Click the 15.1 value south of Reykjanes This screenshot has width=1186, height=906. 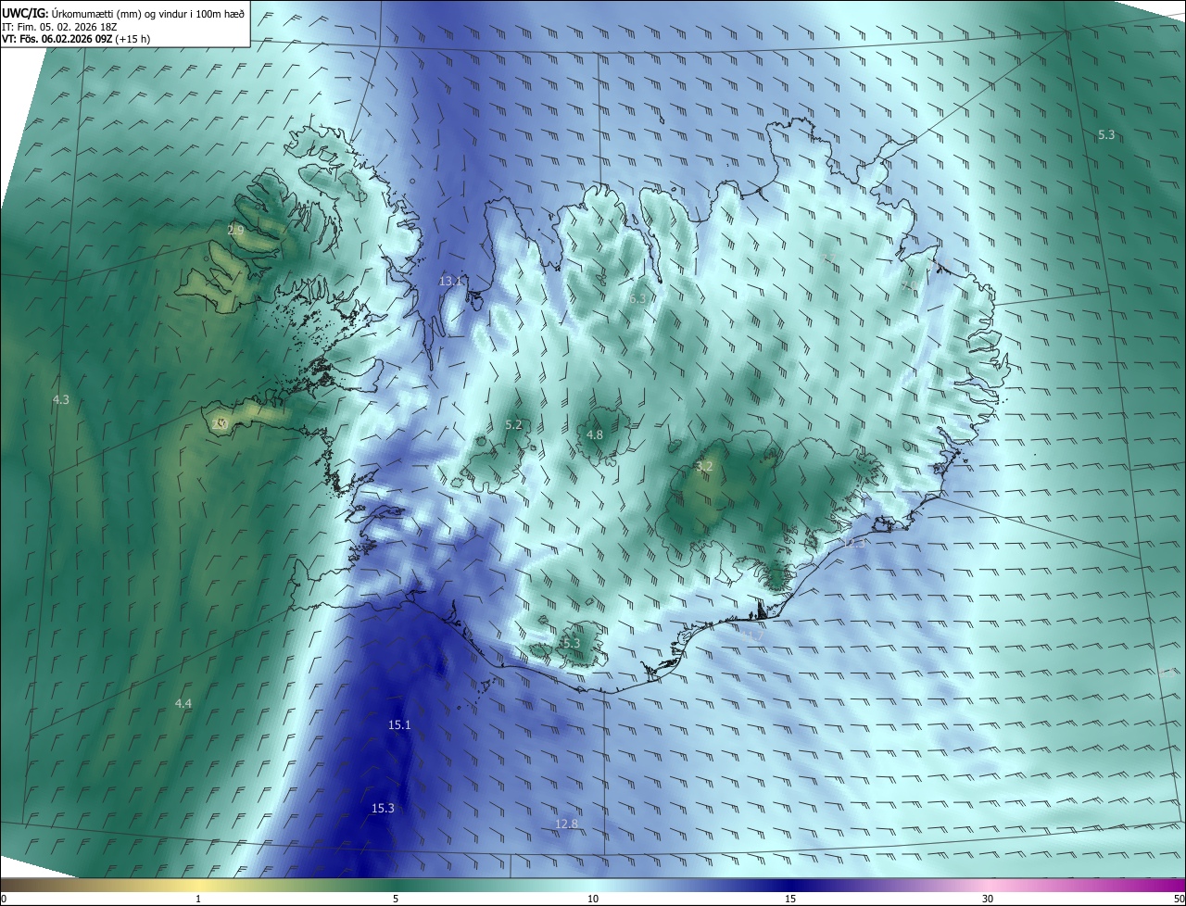(x=399, y=725)
